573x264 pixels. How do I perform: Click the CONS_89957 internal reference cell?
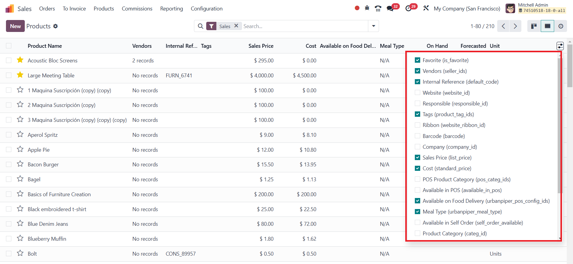(181, 254)
